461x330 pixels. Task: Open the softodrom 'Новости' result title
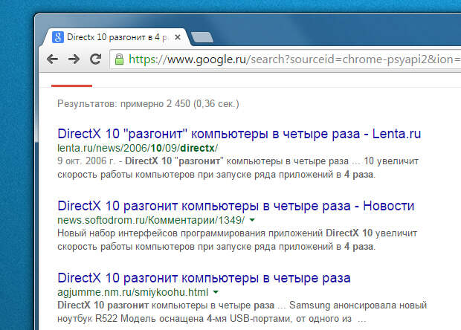(236, 206)
